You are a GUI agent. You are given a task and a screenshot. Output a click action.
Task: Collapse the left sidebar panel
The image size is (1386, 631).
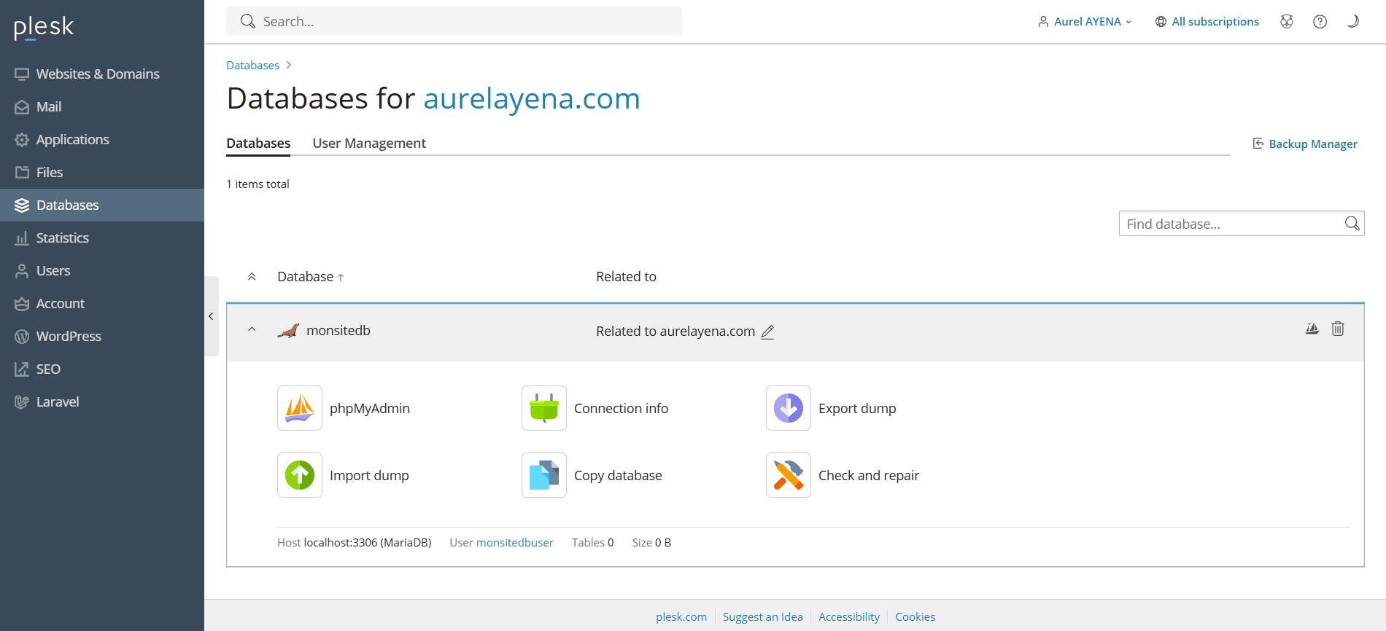coord(211,316)
